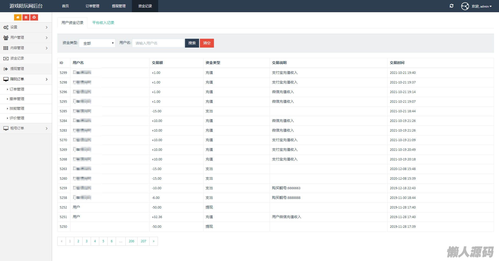Click the orange home icon button
The image size is (499, 261).
[x=18, y=17]
